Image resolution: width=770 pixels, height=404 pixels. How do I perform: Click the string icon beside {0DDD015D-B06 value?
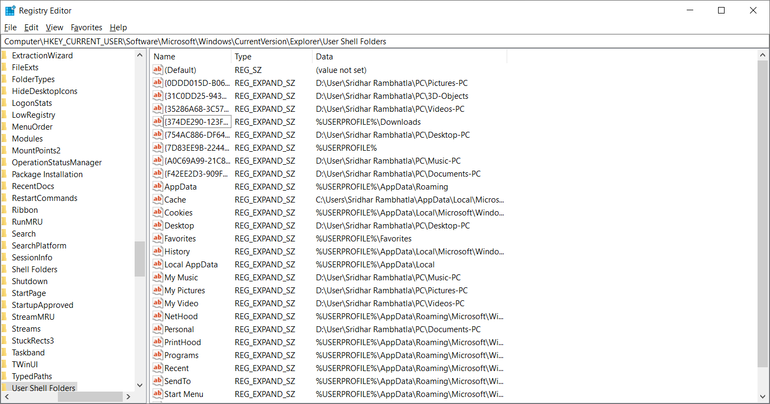click(x=157, y=83)
